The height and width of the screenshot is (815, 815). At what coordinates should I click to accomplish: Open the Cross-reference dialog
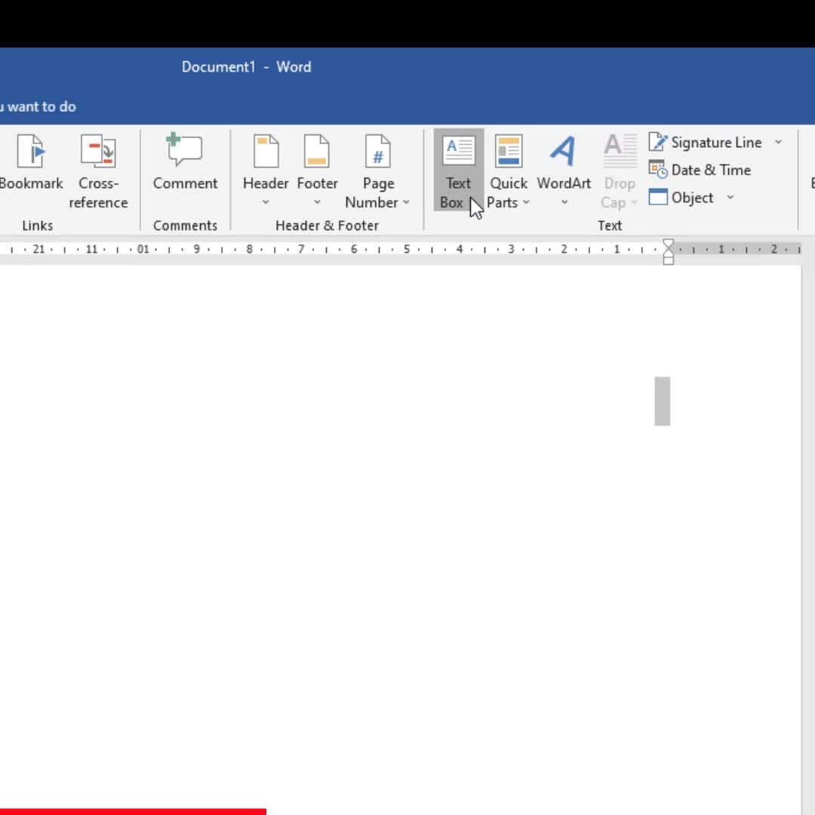pyautogui.click(x=98, y=152)
